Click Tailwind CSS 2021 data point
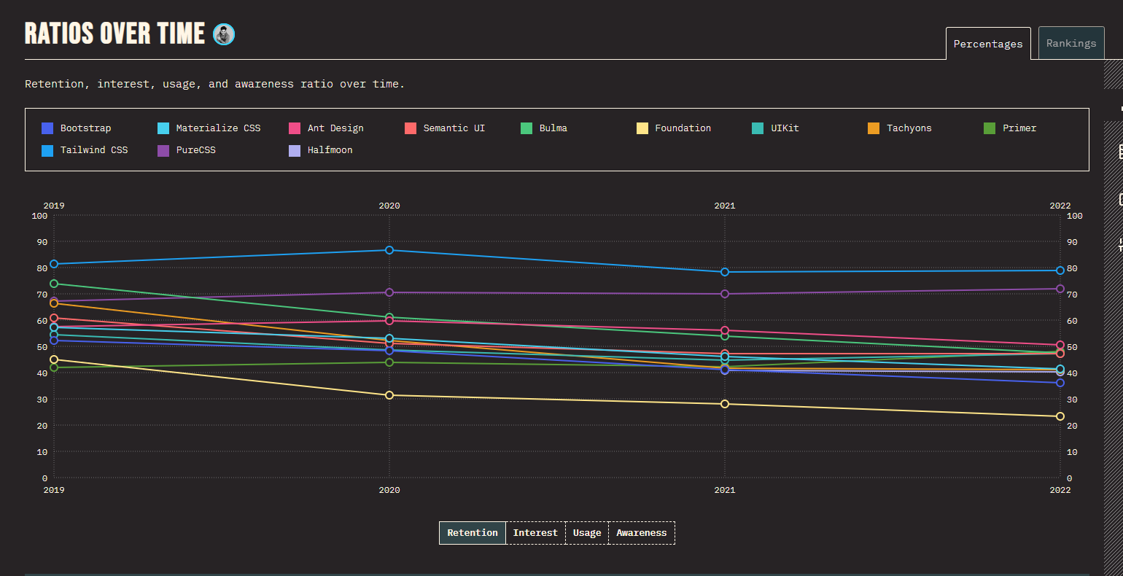Image resolution: width=1123 pixels, height=576 pixels. (725, 272)
